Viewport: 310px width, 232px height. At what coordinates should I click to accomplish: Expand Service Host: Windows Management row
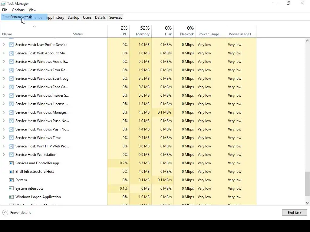[4, 112]
